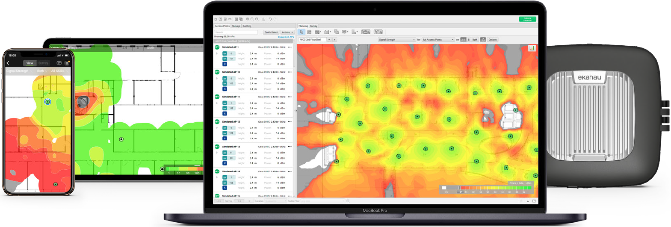Screen dimensions: 671x227
Task: Click the legend chart icon on heatmap
Action: coord(532,48)
